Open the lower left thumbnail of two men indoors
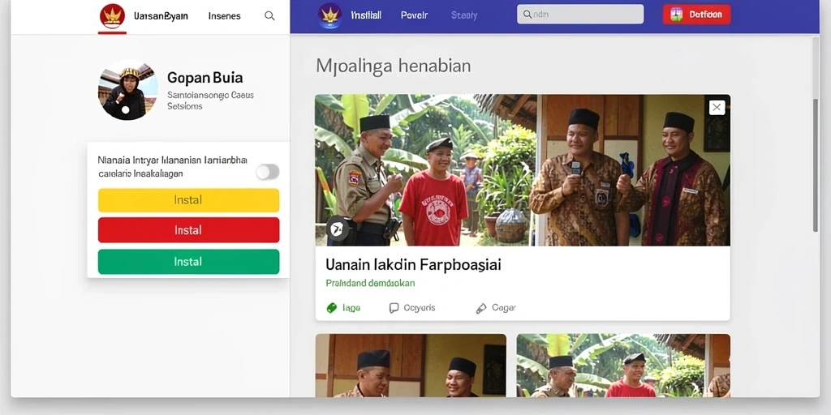 point(411,366)
